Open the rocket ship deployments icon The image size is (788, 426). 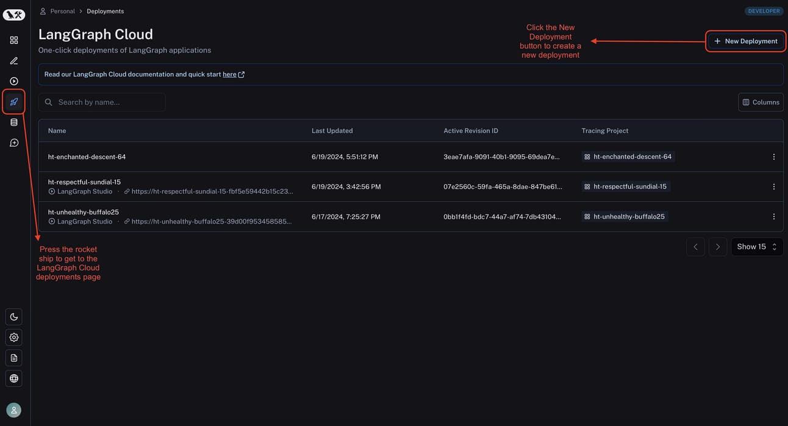[14, 102]
